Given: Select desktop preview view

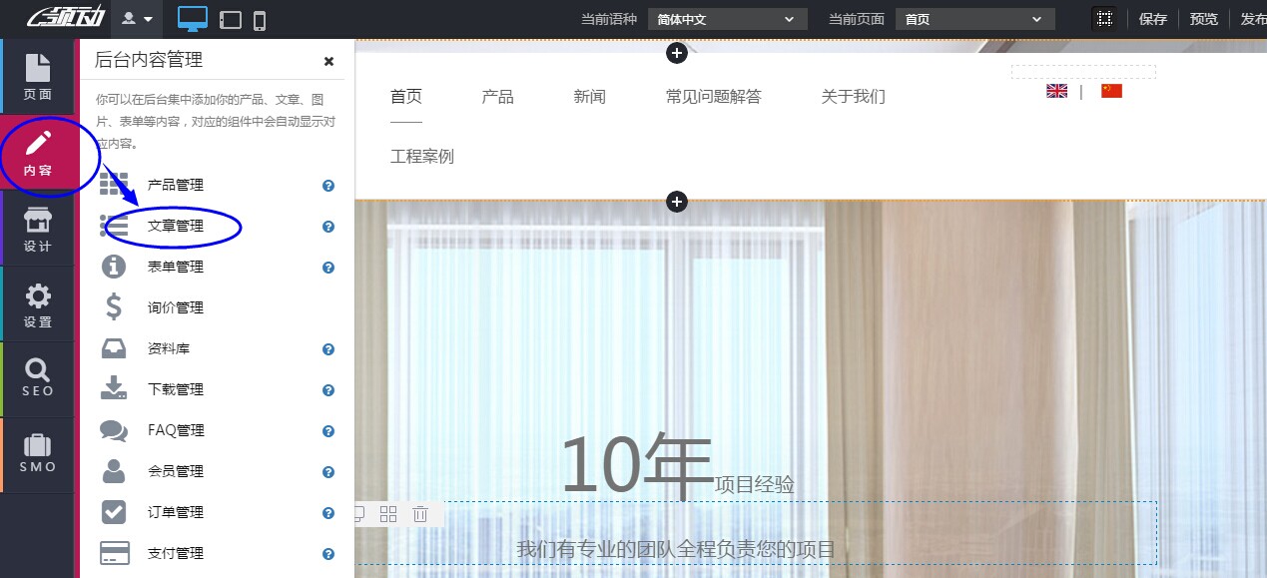Looking at the screenshot, I should tap(192, 18).
